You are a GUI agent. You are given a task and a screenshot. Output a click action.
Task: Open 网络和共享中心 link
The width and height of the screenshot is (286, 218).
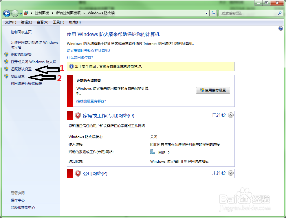click(23, 207)
